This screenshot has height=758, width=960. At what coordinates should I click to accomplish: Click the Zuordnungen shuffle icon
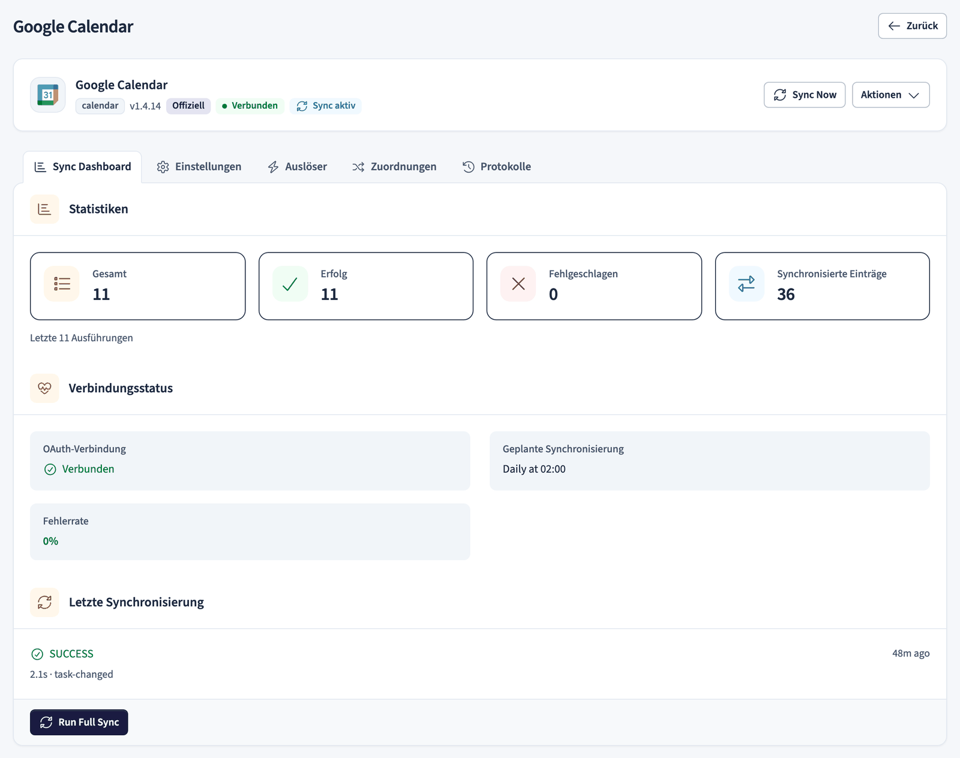pos(358,167)
